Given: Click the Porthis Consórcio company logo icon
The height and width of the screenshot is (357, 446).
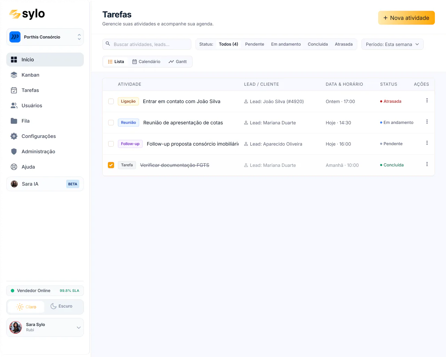Looking at the screenshot, I should point(15,37).
